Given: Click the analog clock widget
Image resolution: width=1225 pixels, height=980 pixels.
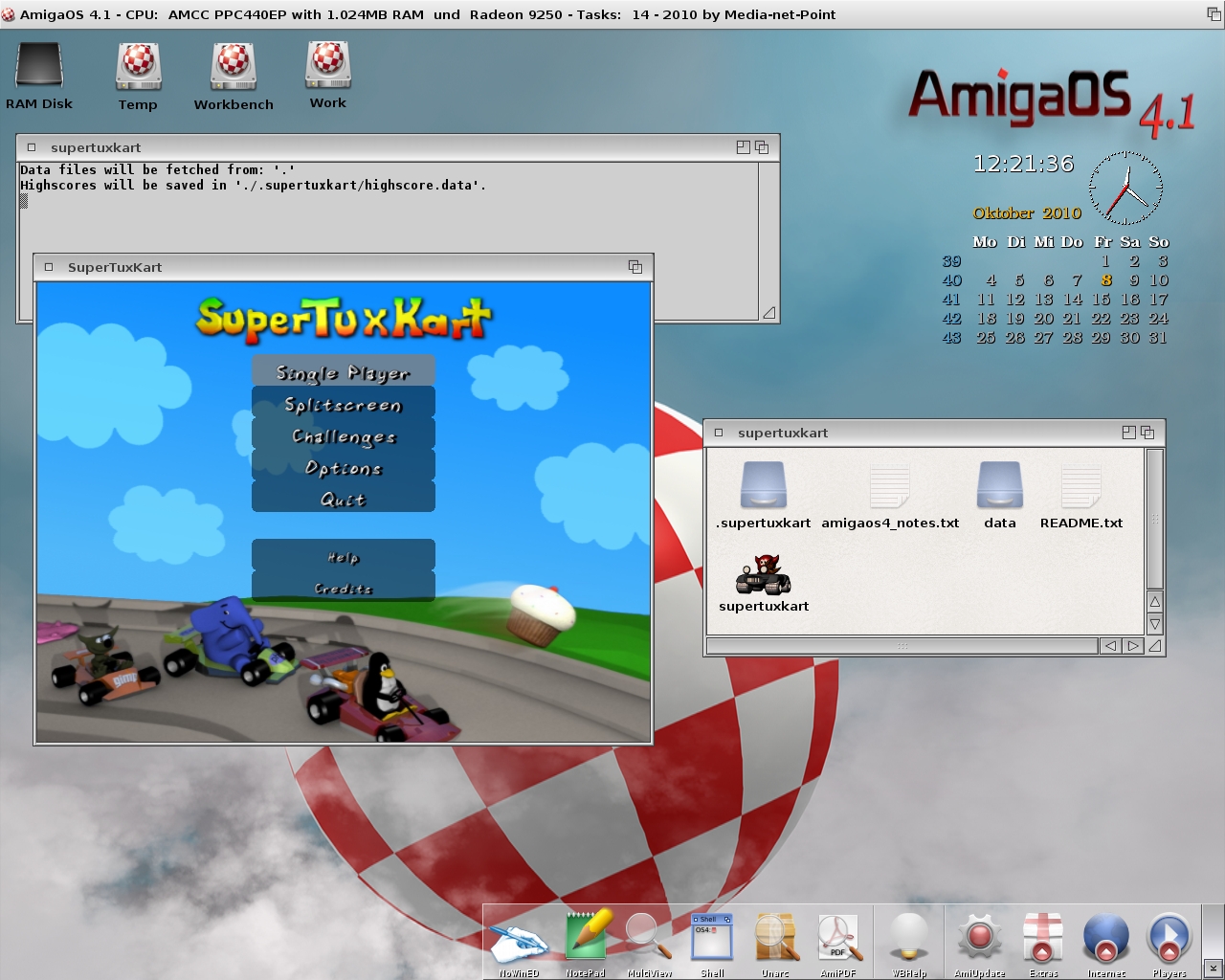Looking at the screenshot, I should 1125,188.
